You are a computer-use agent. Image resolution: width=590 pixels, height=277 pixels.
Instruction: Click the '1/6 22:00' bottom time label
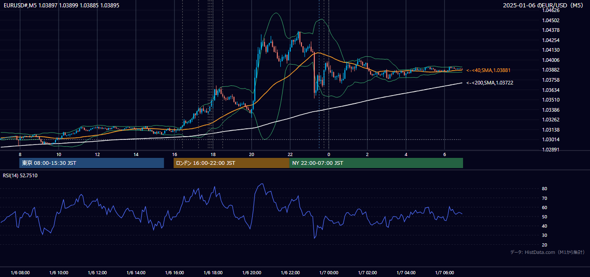point(290,273)
